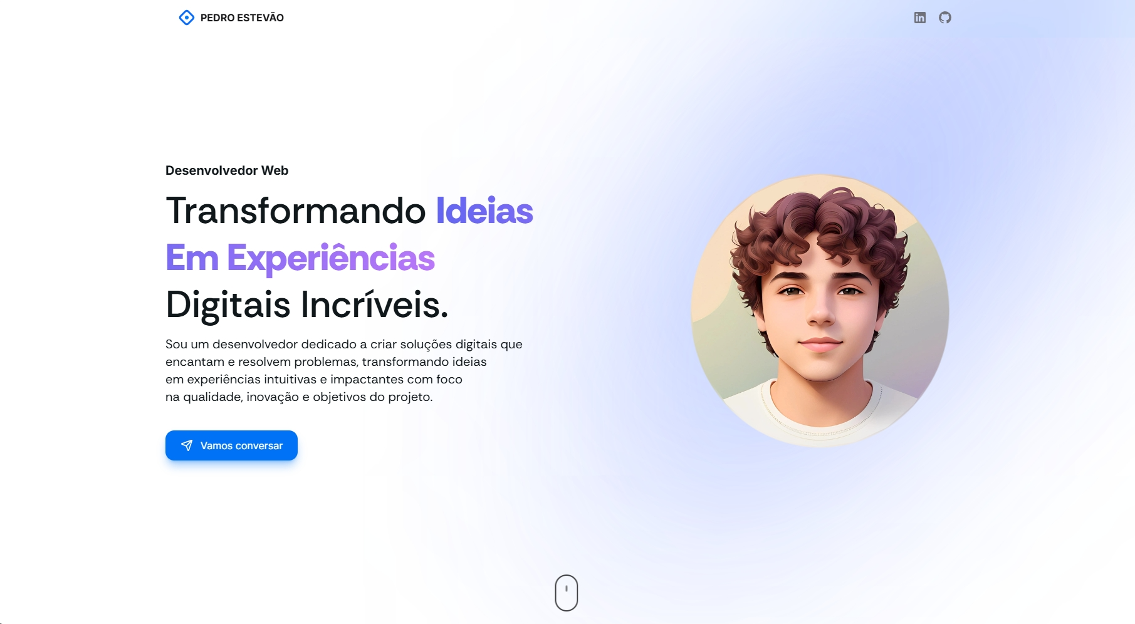Click the text em experiências intuitivas
The height and width of the screenshot is (624, 1135).
[241, 379]
